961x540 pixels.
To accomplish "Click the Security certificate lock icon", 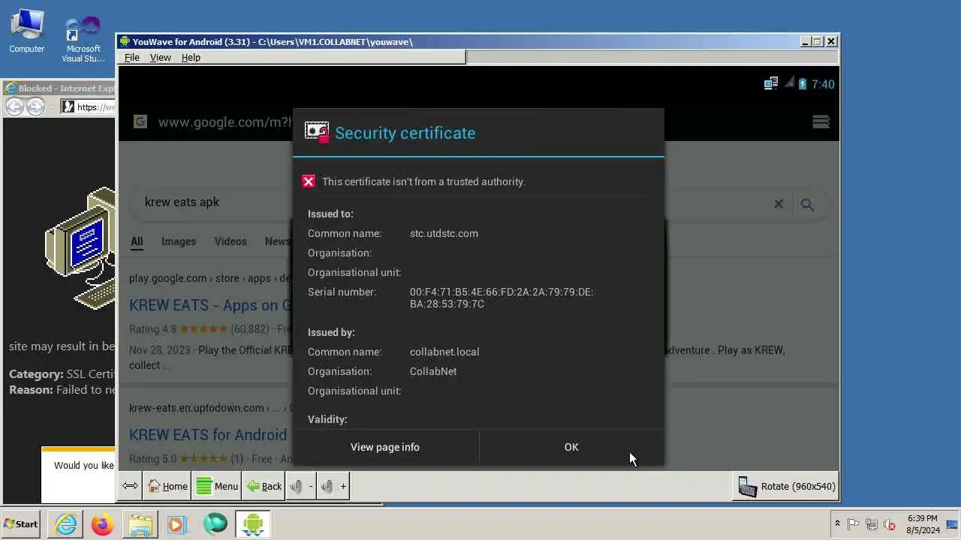I will coord(316,132).
